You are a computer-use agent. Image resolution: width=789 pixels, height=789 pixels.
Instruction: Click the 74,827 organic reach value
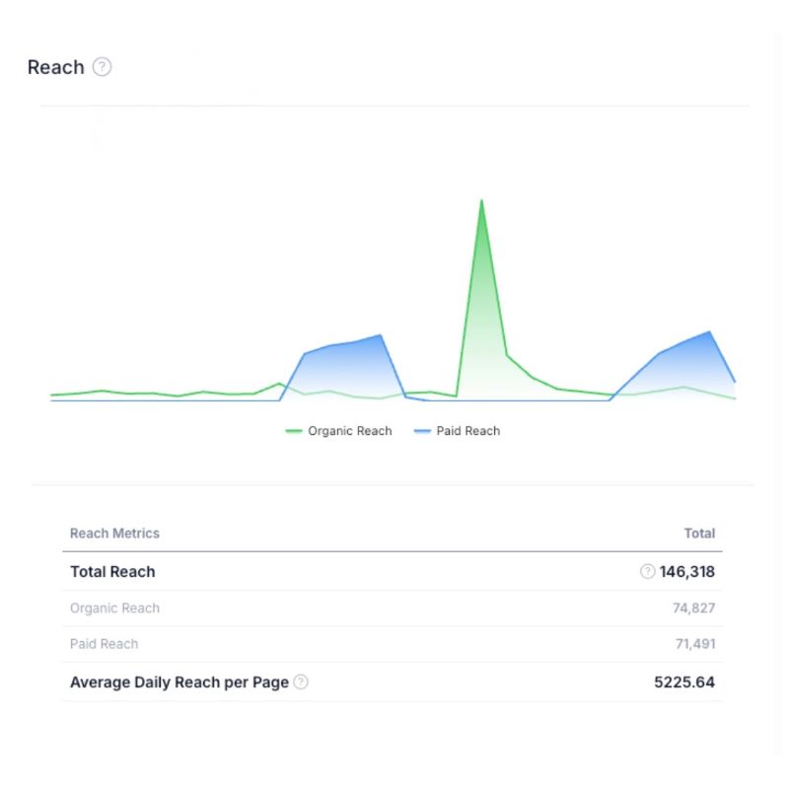point(693,609)
